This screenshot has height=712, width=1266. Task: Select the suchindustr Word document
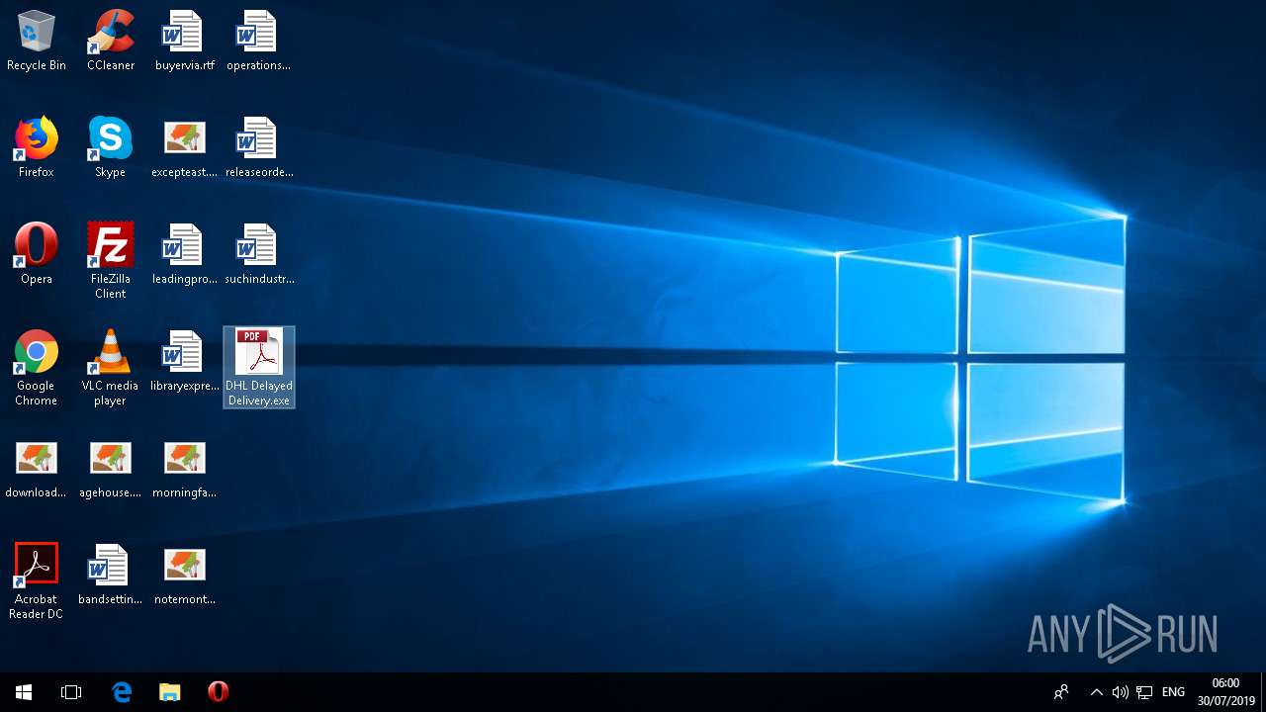(258, 255)
